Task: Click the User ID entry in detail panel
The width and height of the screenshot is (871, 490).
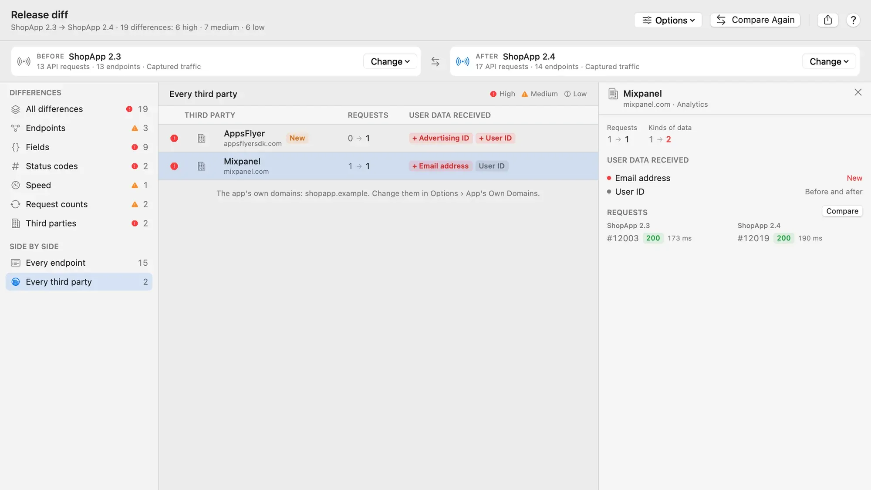Action: [735, 192]
